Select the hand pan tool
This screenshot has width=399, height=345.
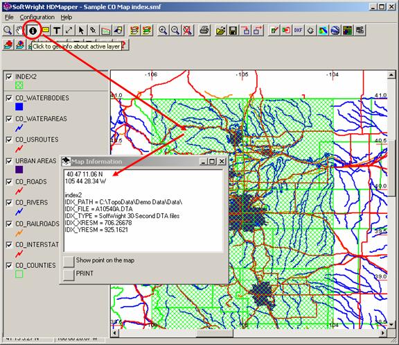tap(19, 31)
